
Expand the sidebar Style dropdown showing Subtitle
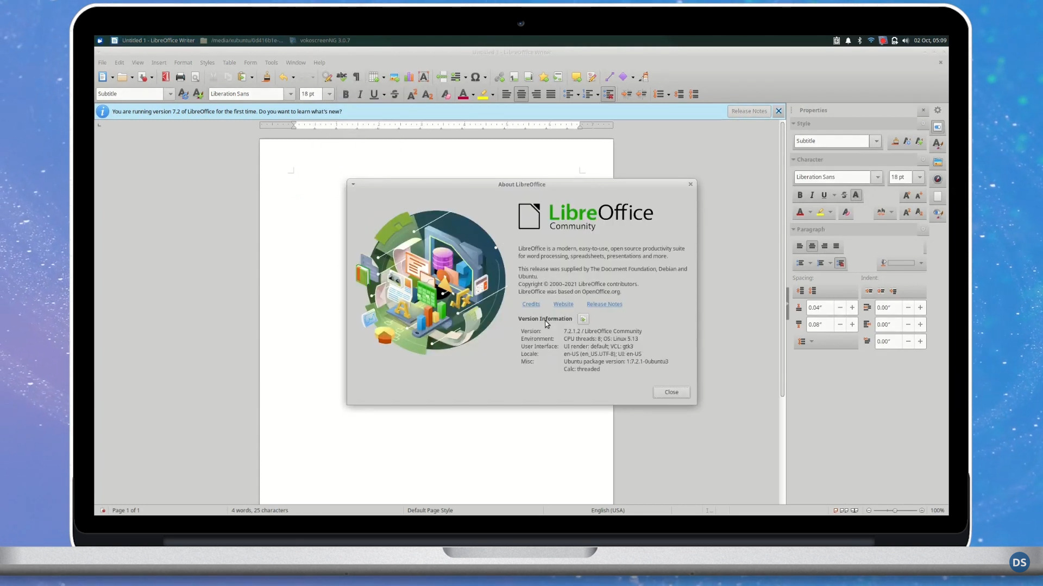coord(876,141)
